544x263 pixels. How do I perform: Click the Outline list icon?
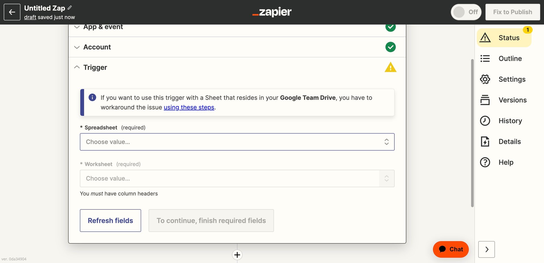click(x=485, y=58)
